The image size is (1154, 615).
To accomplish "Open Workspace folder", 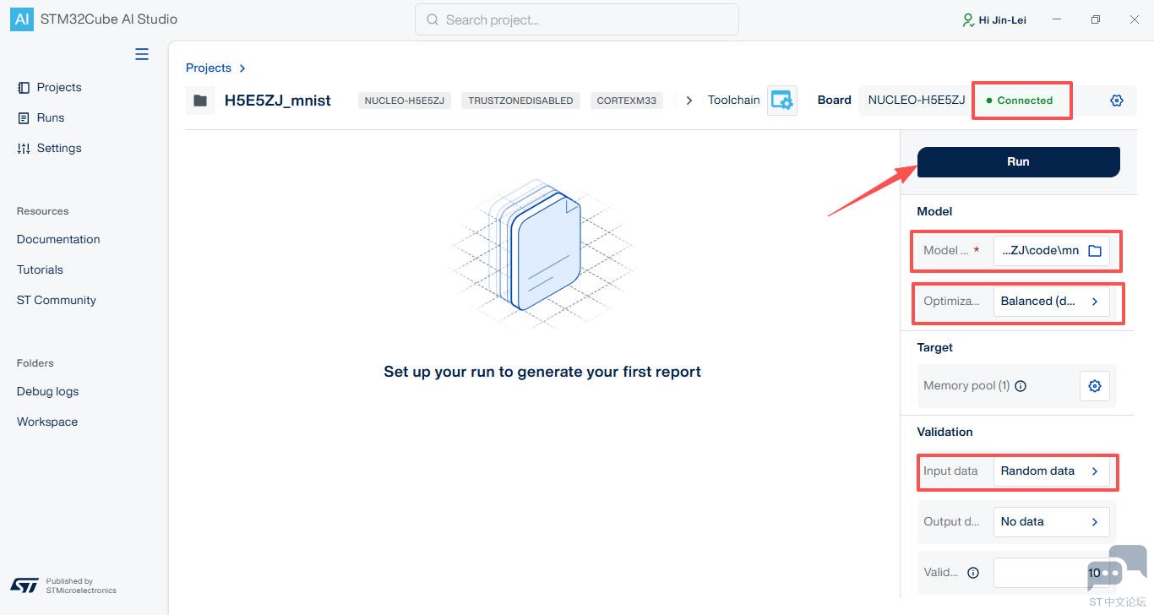I will [47, 422].
